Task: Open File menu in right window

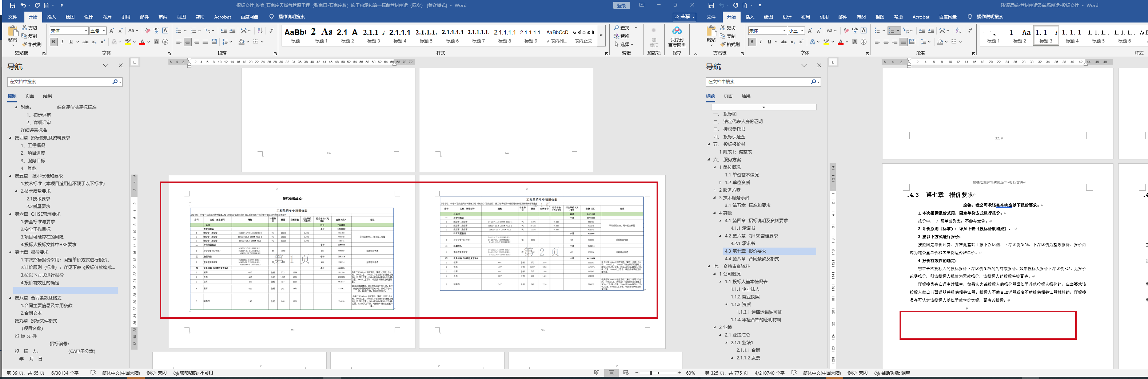Action: (711, 17)
